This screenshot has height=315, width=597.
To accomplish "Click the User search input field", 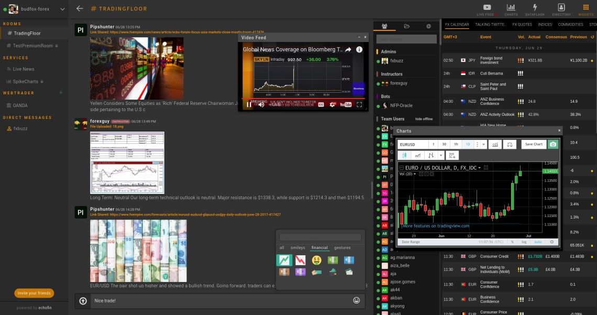I will pos(406,39).
